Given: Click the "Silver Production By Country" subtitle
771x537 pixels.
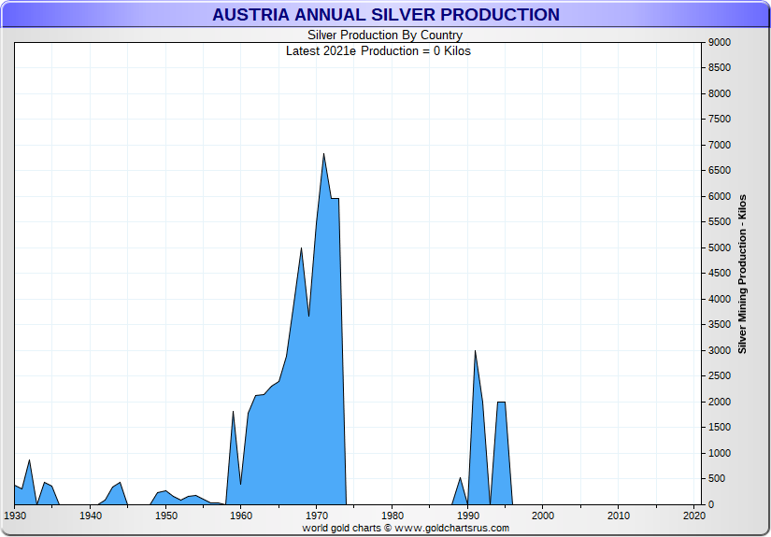Looking at the screenshot, I should pyautogui.click(x=385, y=35).
